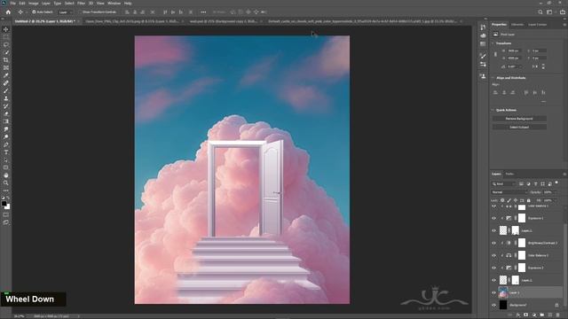This screenshot has width=568, height=319.
Task: Toggle visibility of Color Balance 2 layer
Action: (493, 255)
